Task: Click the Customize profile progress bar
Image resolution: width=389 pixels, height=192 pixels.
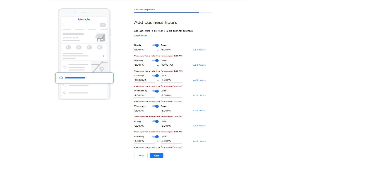Action: pos(173,13)
